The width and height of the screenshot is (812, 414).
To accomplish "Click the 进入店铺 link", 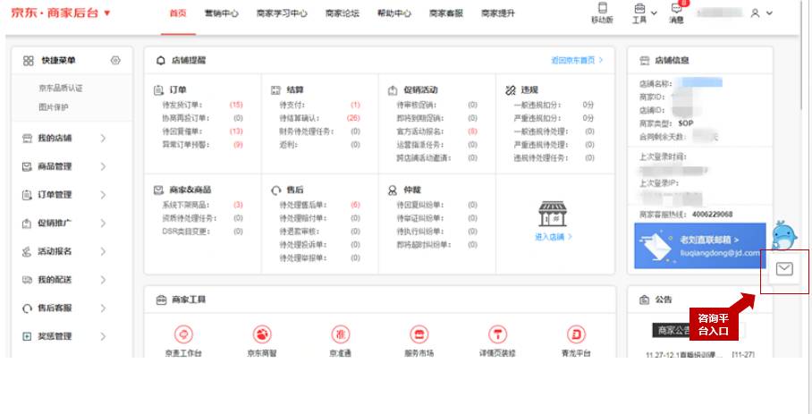I will pyautogui.click(x=553, y=237).
